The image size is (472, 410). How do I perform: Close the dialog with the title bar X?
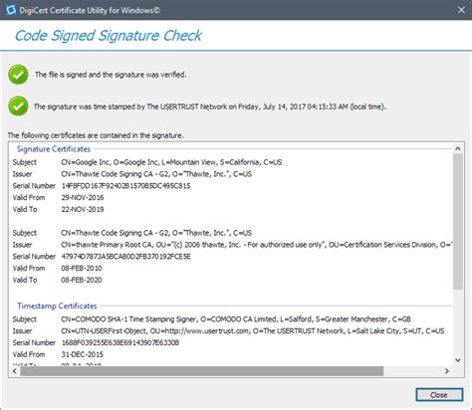[x=461, y=10]
